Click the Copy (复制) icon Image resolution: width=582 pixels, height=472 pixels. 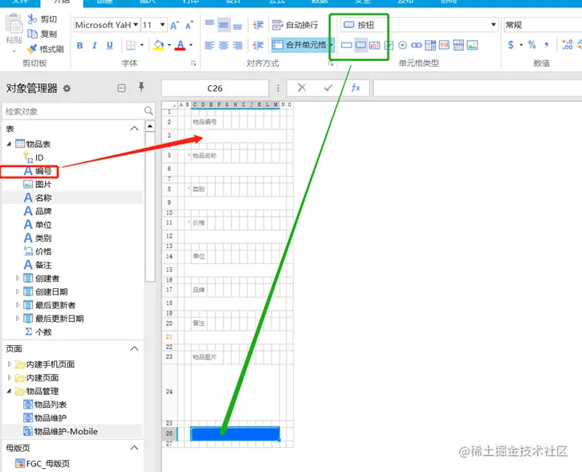(x=32, y=34)
